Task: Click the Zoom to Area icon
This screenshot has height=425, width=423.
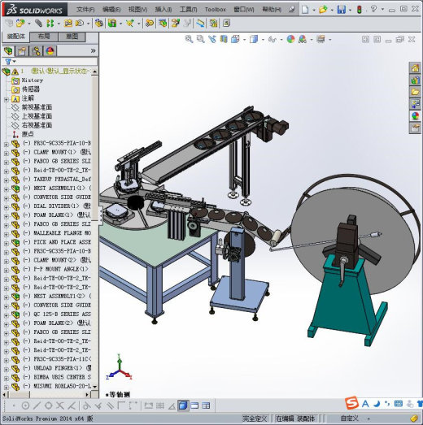Action: pos(200,39)
